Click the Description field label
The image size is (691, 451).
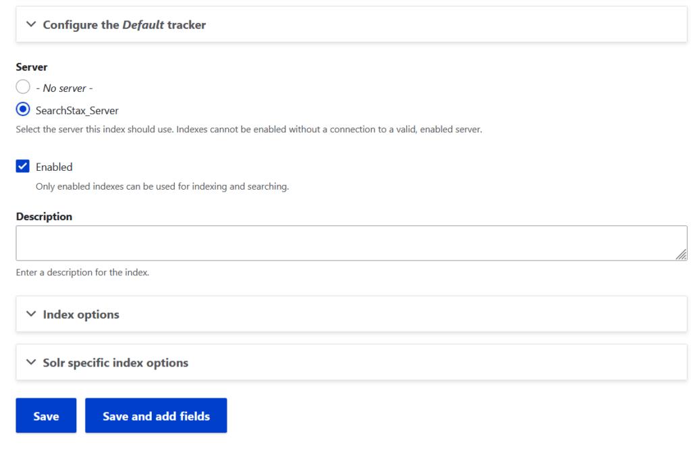(x=44, y=217)
